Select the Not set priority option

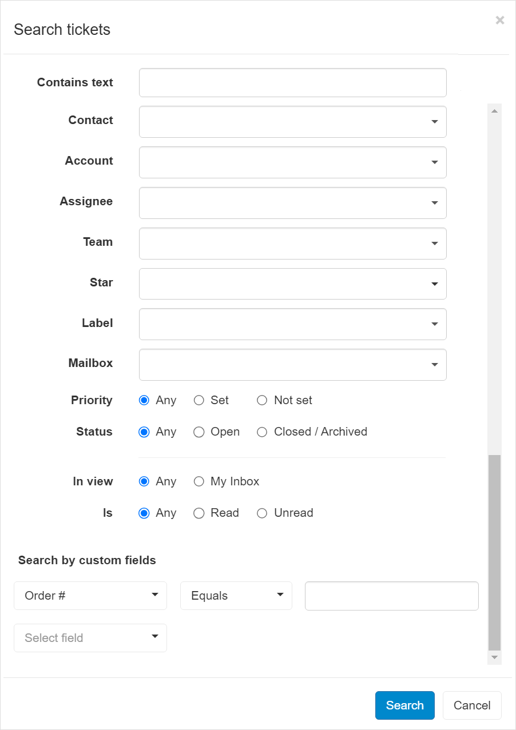tap(261, 400)
